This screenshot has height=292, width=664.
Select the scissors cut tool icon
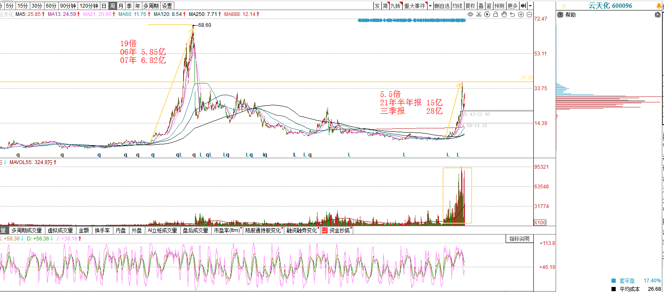[479, 14]
